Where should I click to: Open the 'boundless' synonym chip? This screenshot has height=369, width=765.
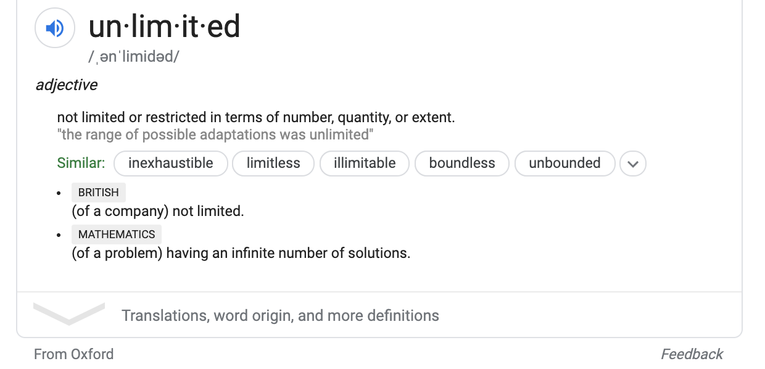(x=462, y=164)
